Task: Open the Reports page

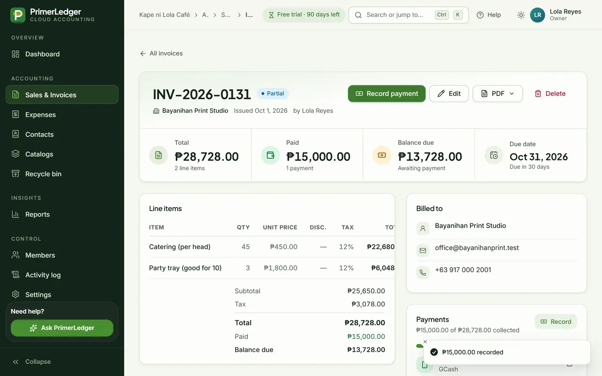Action: point(62,214)
